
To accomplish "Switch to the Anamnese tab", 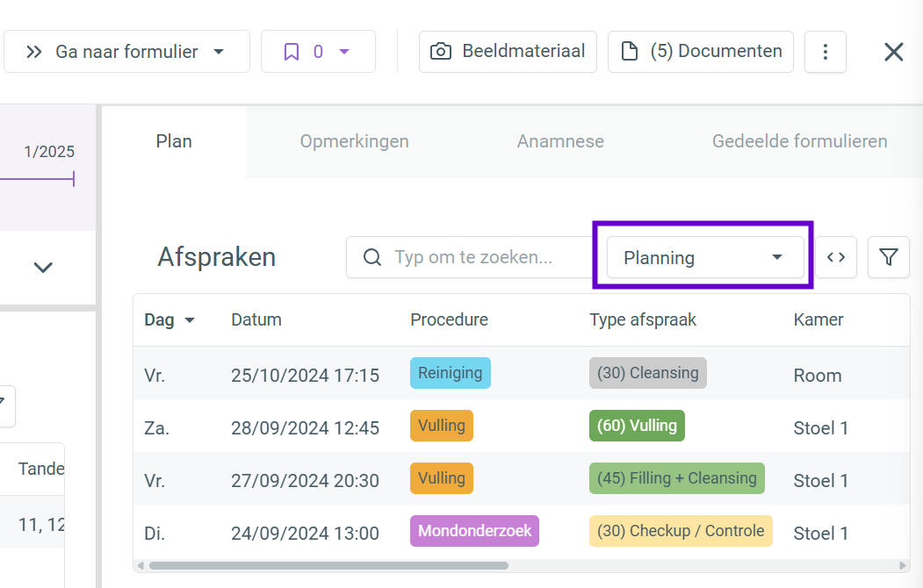I will tap(560, 141).
